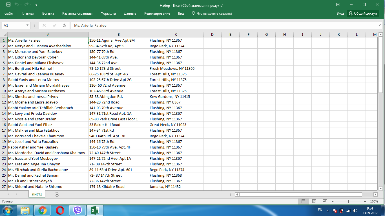Open Viber from the taskbar
This screenshot has height=216, width=385.
(77, 210)
